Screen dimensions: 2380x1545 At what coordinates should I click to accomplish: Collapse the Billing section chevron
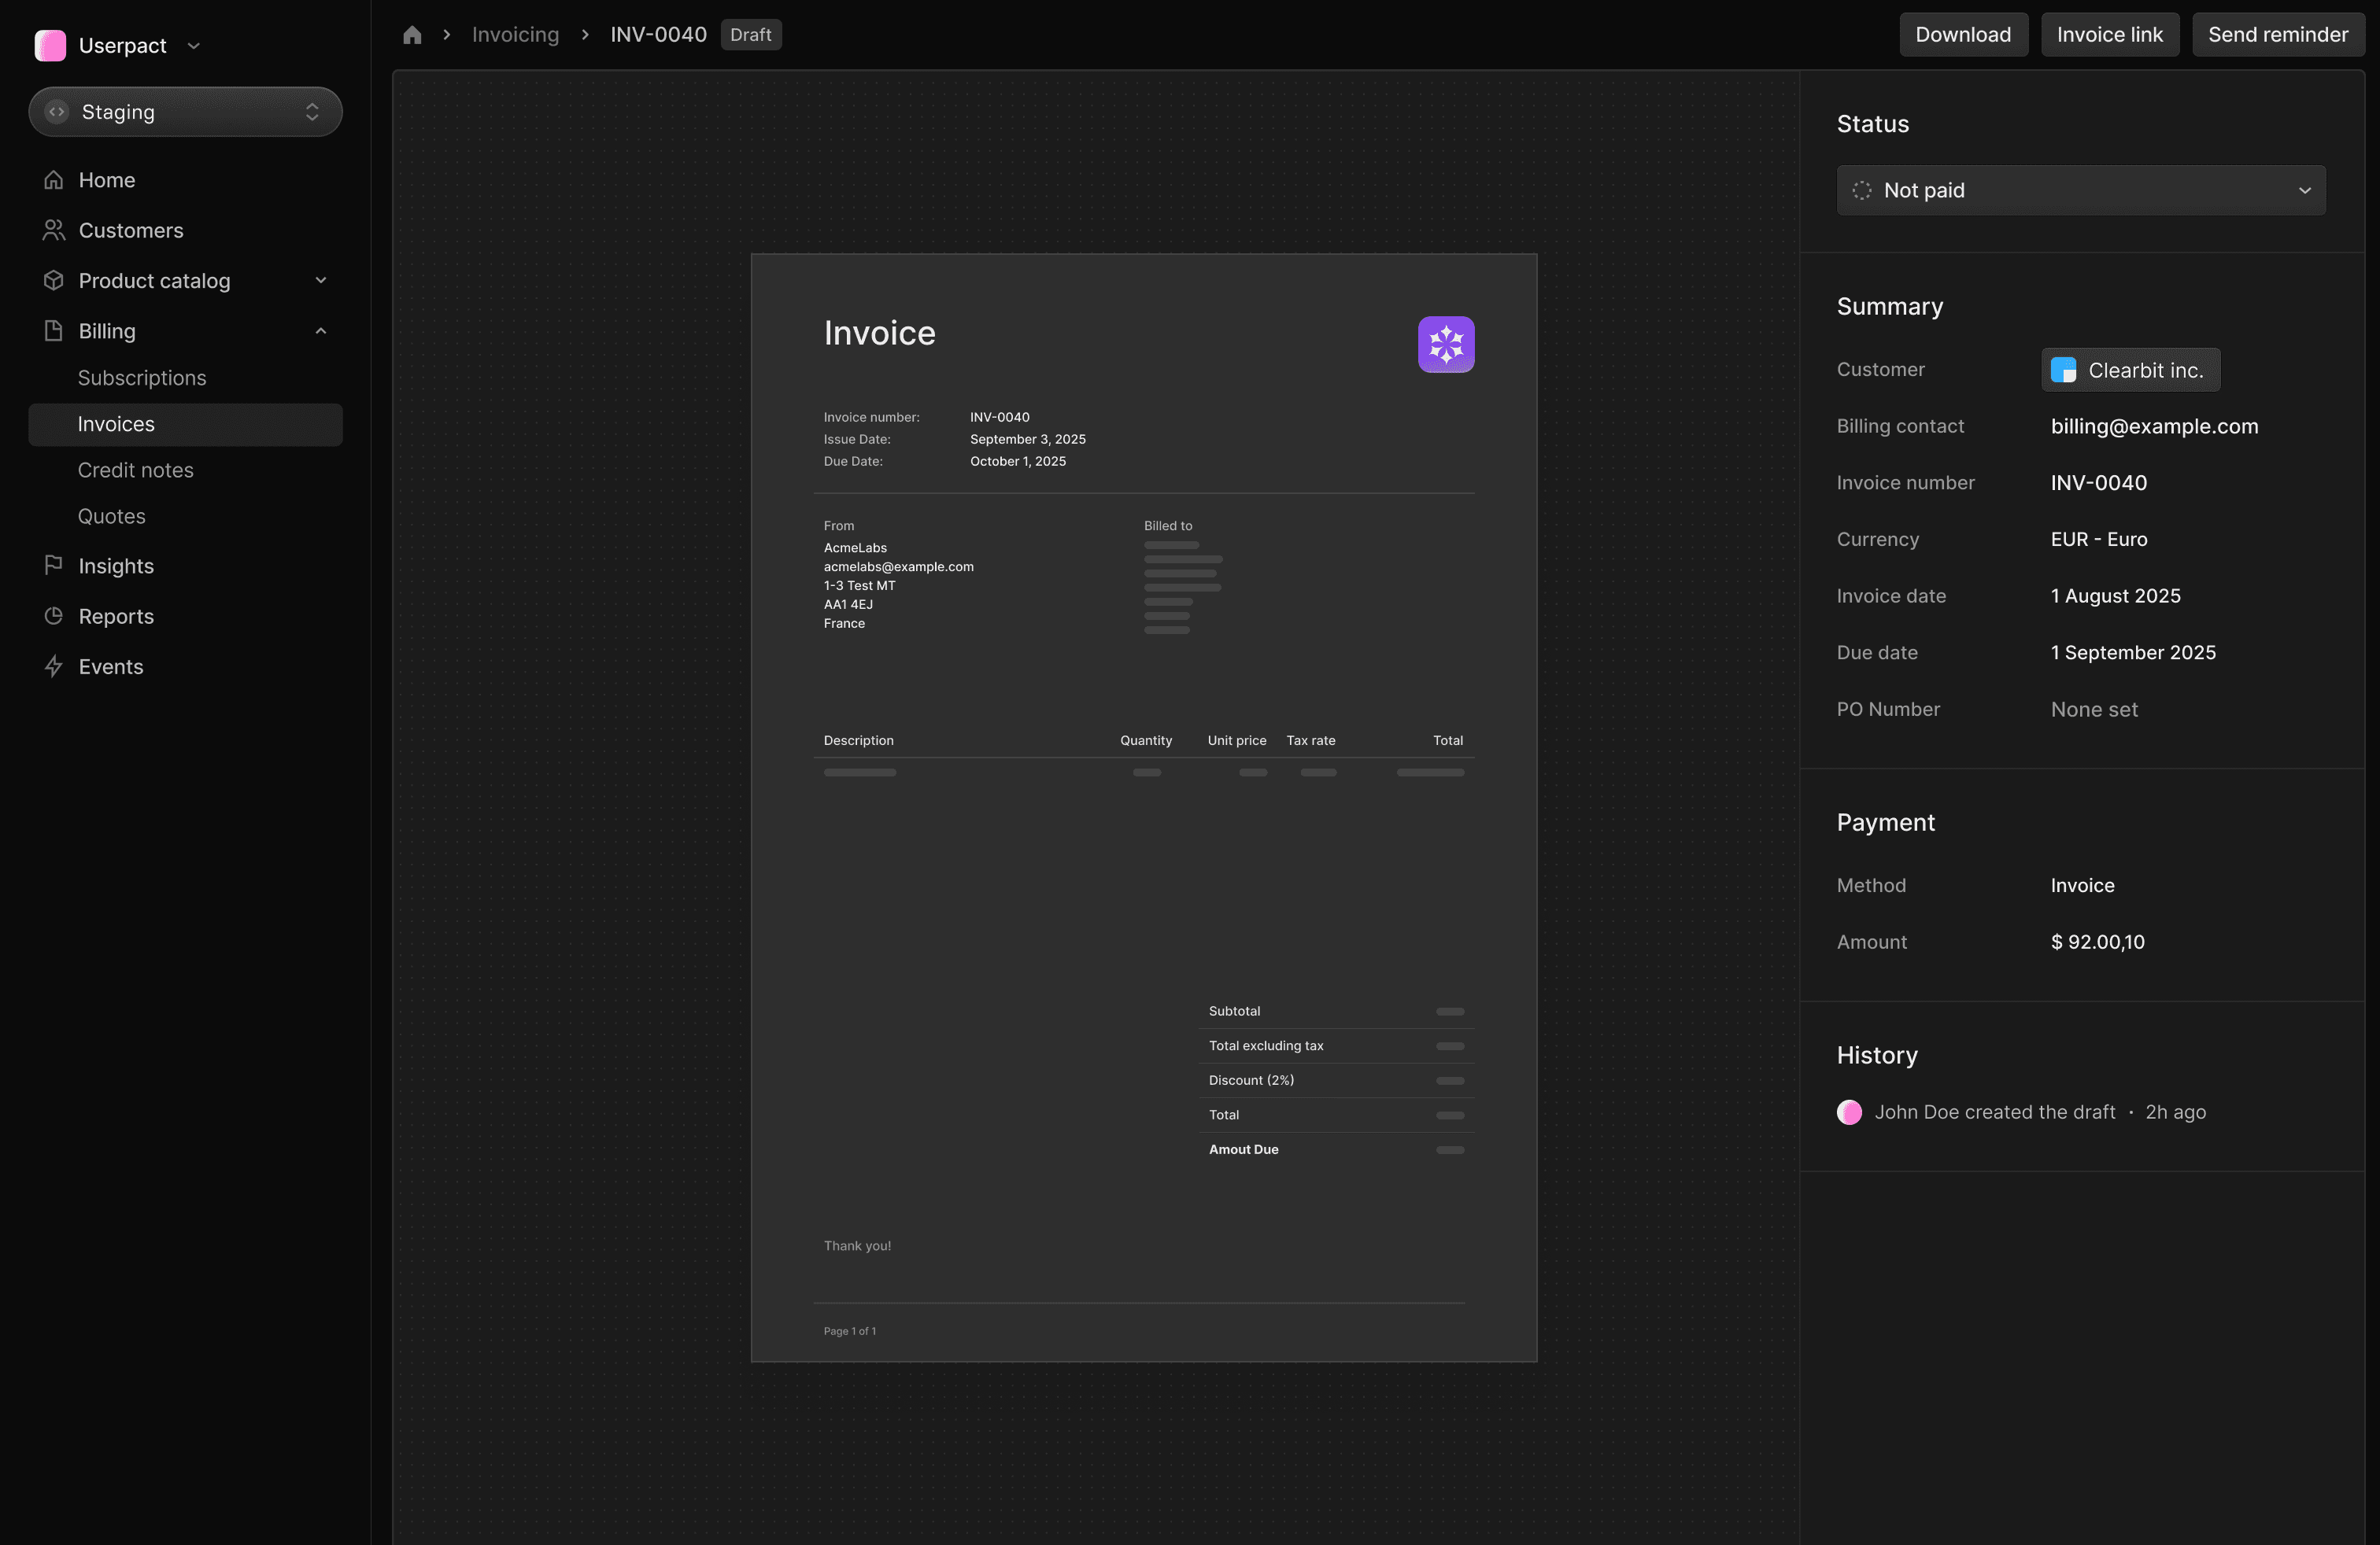tap(321, 330)
